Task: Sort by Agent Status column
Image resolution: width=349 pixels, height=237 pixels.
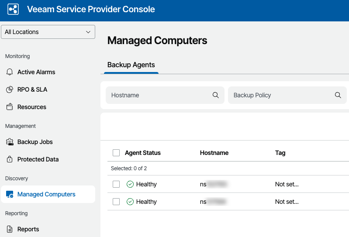Action: [143, 153]
